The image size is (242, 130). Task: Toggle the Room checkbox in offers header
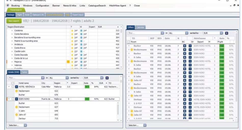(129, 42)
